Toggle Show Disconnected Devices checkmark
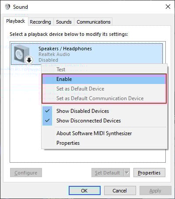Image resolution: width=175 pixels, height=199 pixels. [x=47, y=121]
